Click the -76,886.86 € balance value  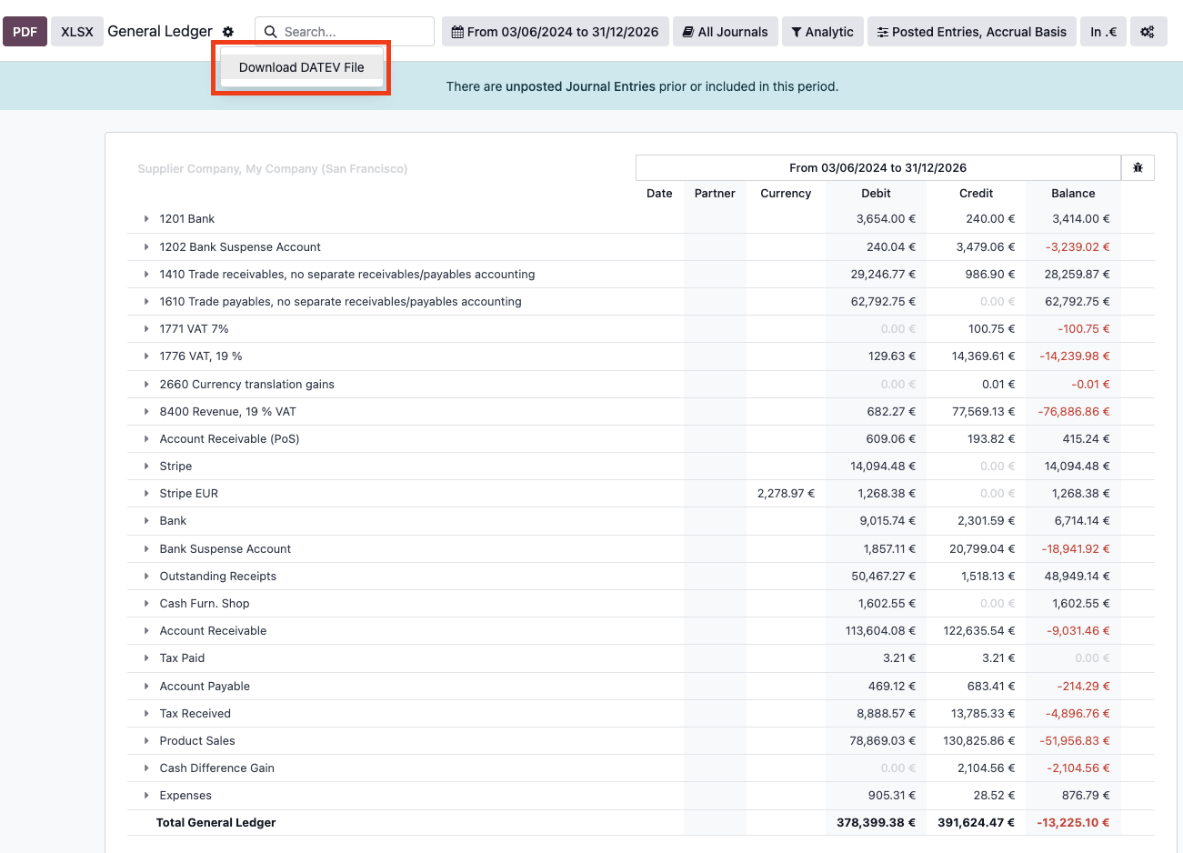tap(1074, 411)
